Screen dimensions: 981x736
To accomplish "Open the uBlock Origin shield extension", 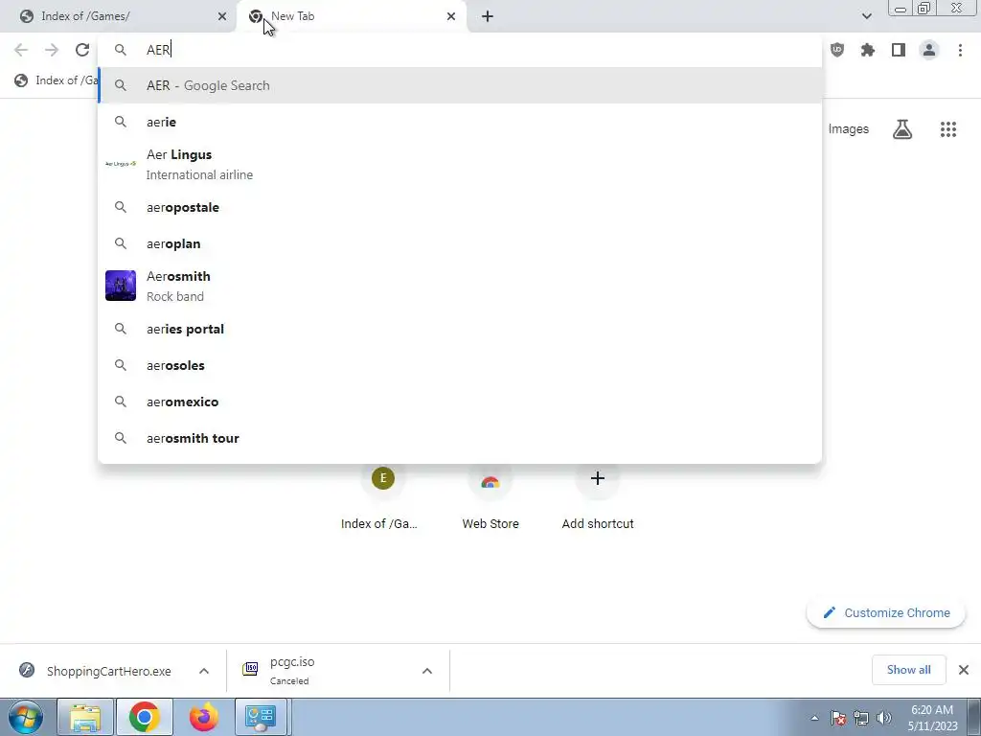I will tap(837, 50).
